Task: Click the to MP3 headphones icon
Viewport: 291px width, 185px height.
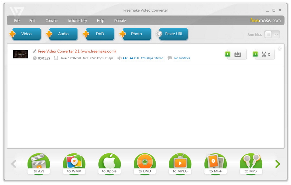Action: click(x=251, y=163)
